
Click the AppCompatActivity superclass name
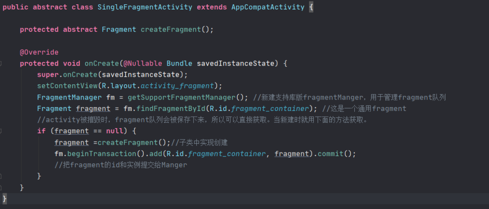(x=268, y=7)
